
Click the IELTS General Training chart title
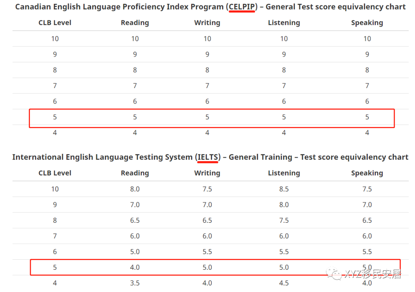coord(211,157)
